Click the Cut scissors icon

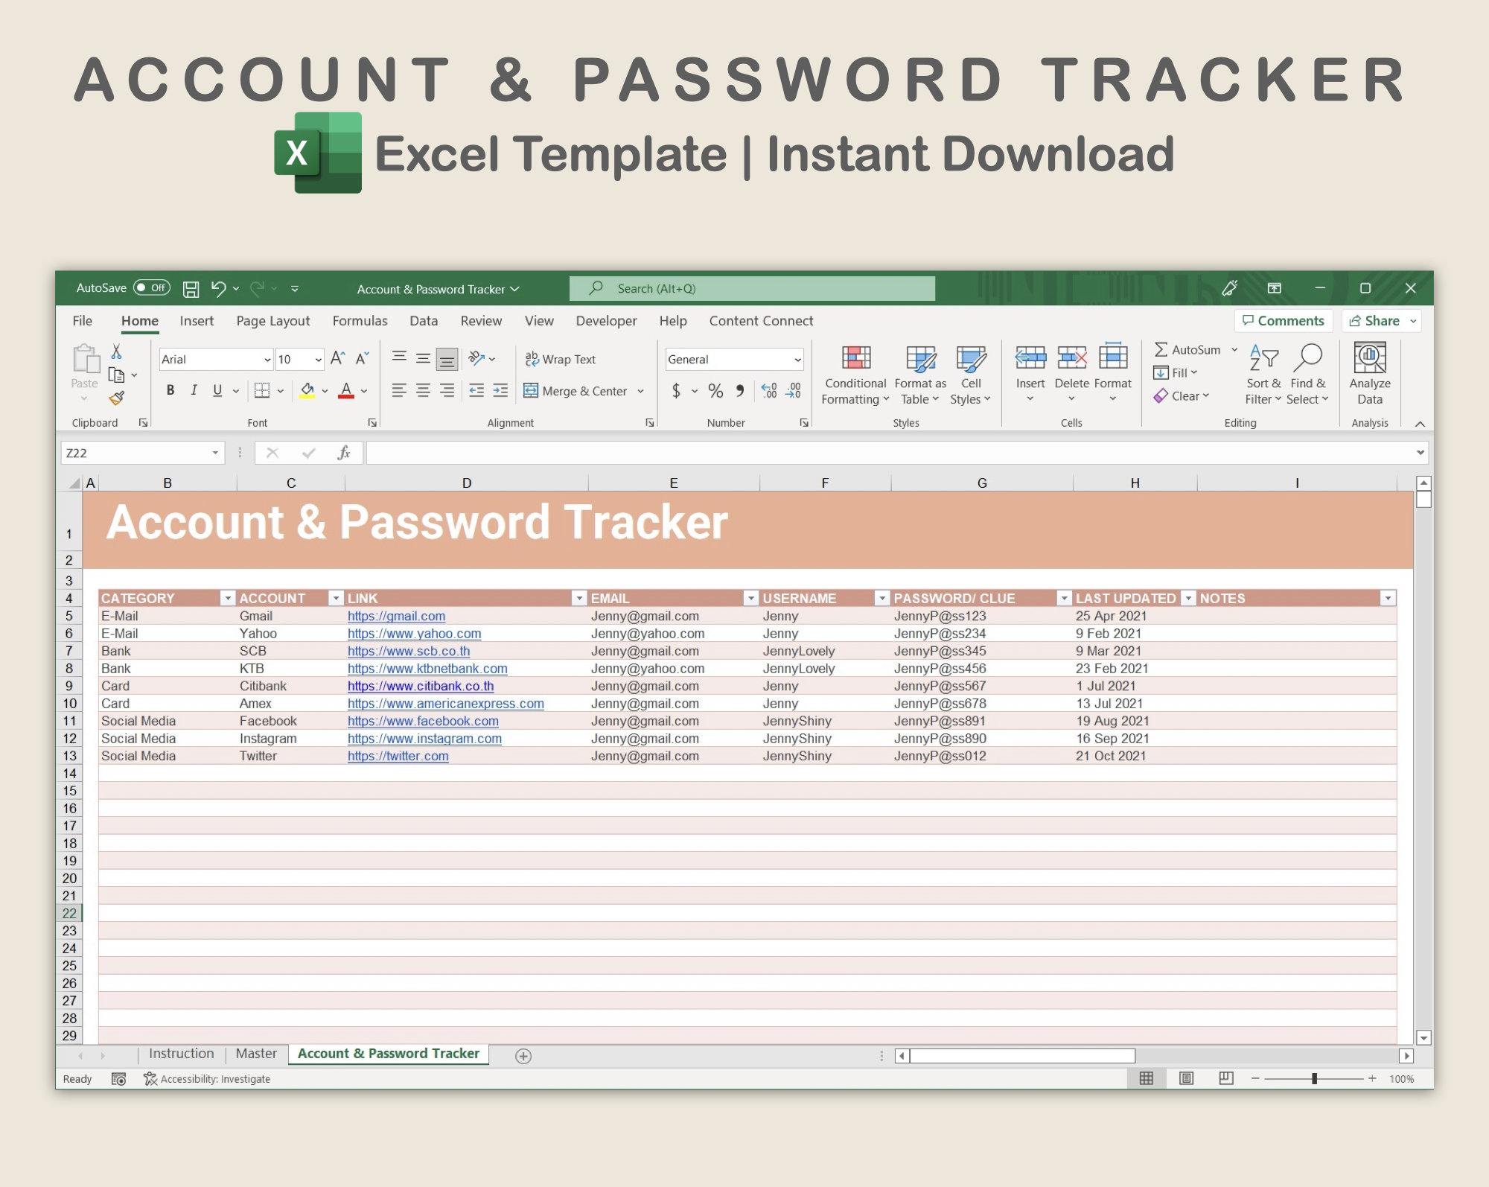click(116, 351)
